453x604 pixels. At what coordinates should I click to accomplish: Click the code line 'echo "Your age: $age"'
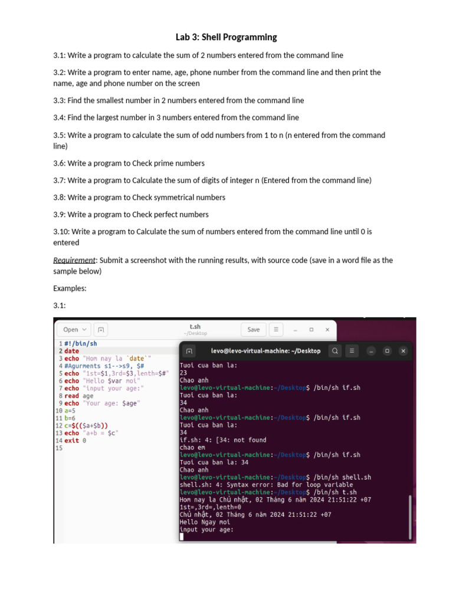102,403
